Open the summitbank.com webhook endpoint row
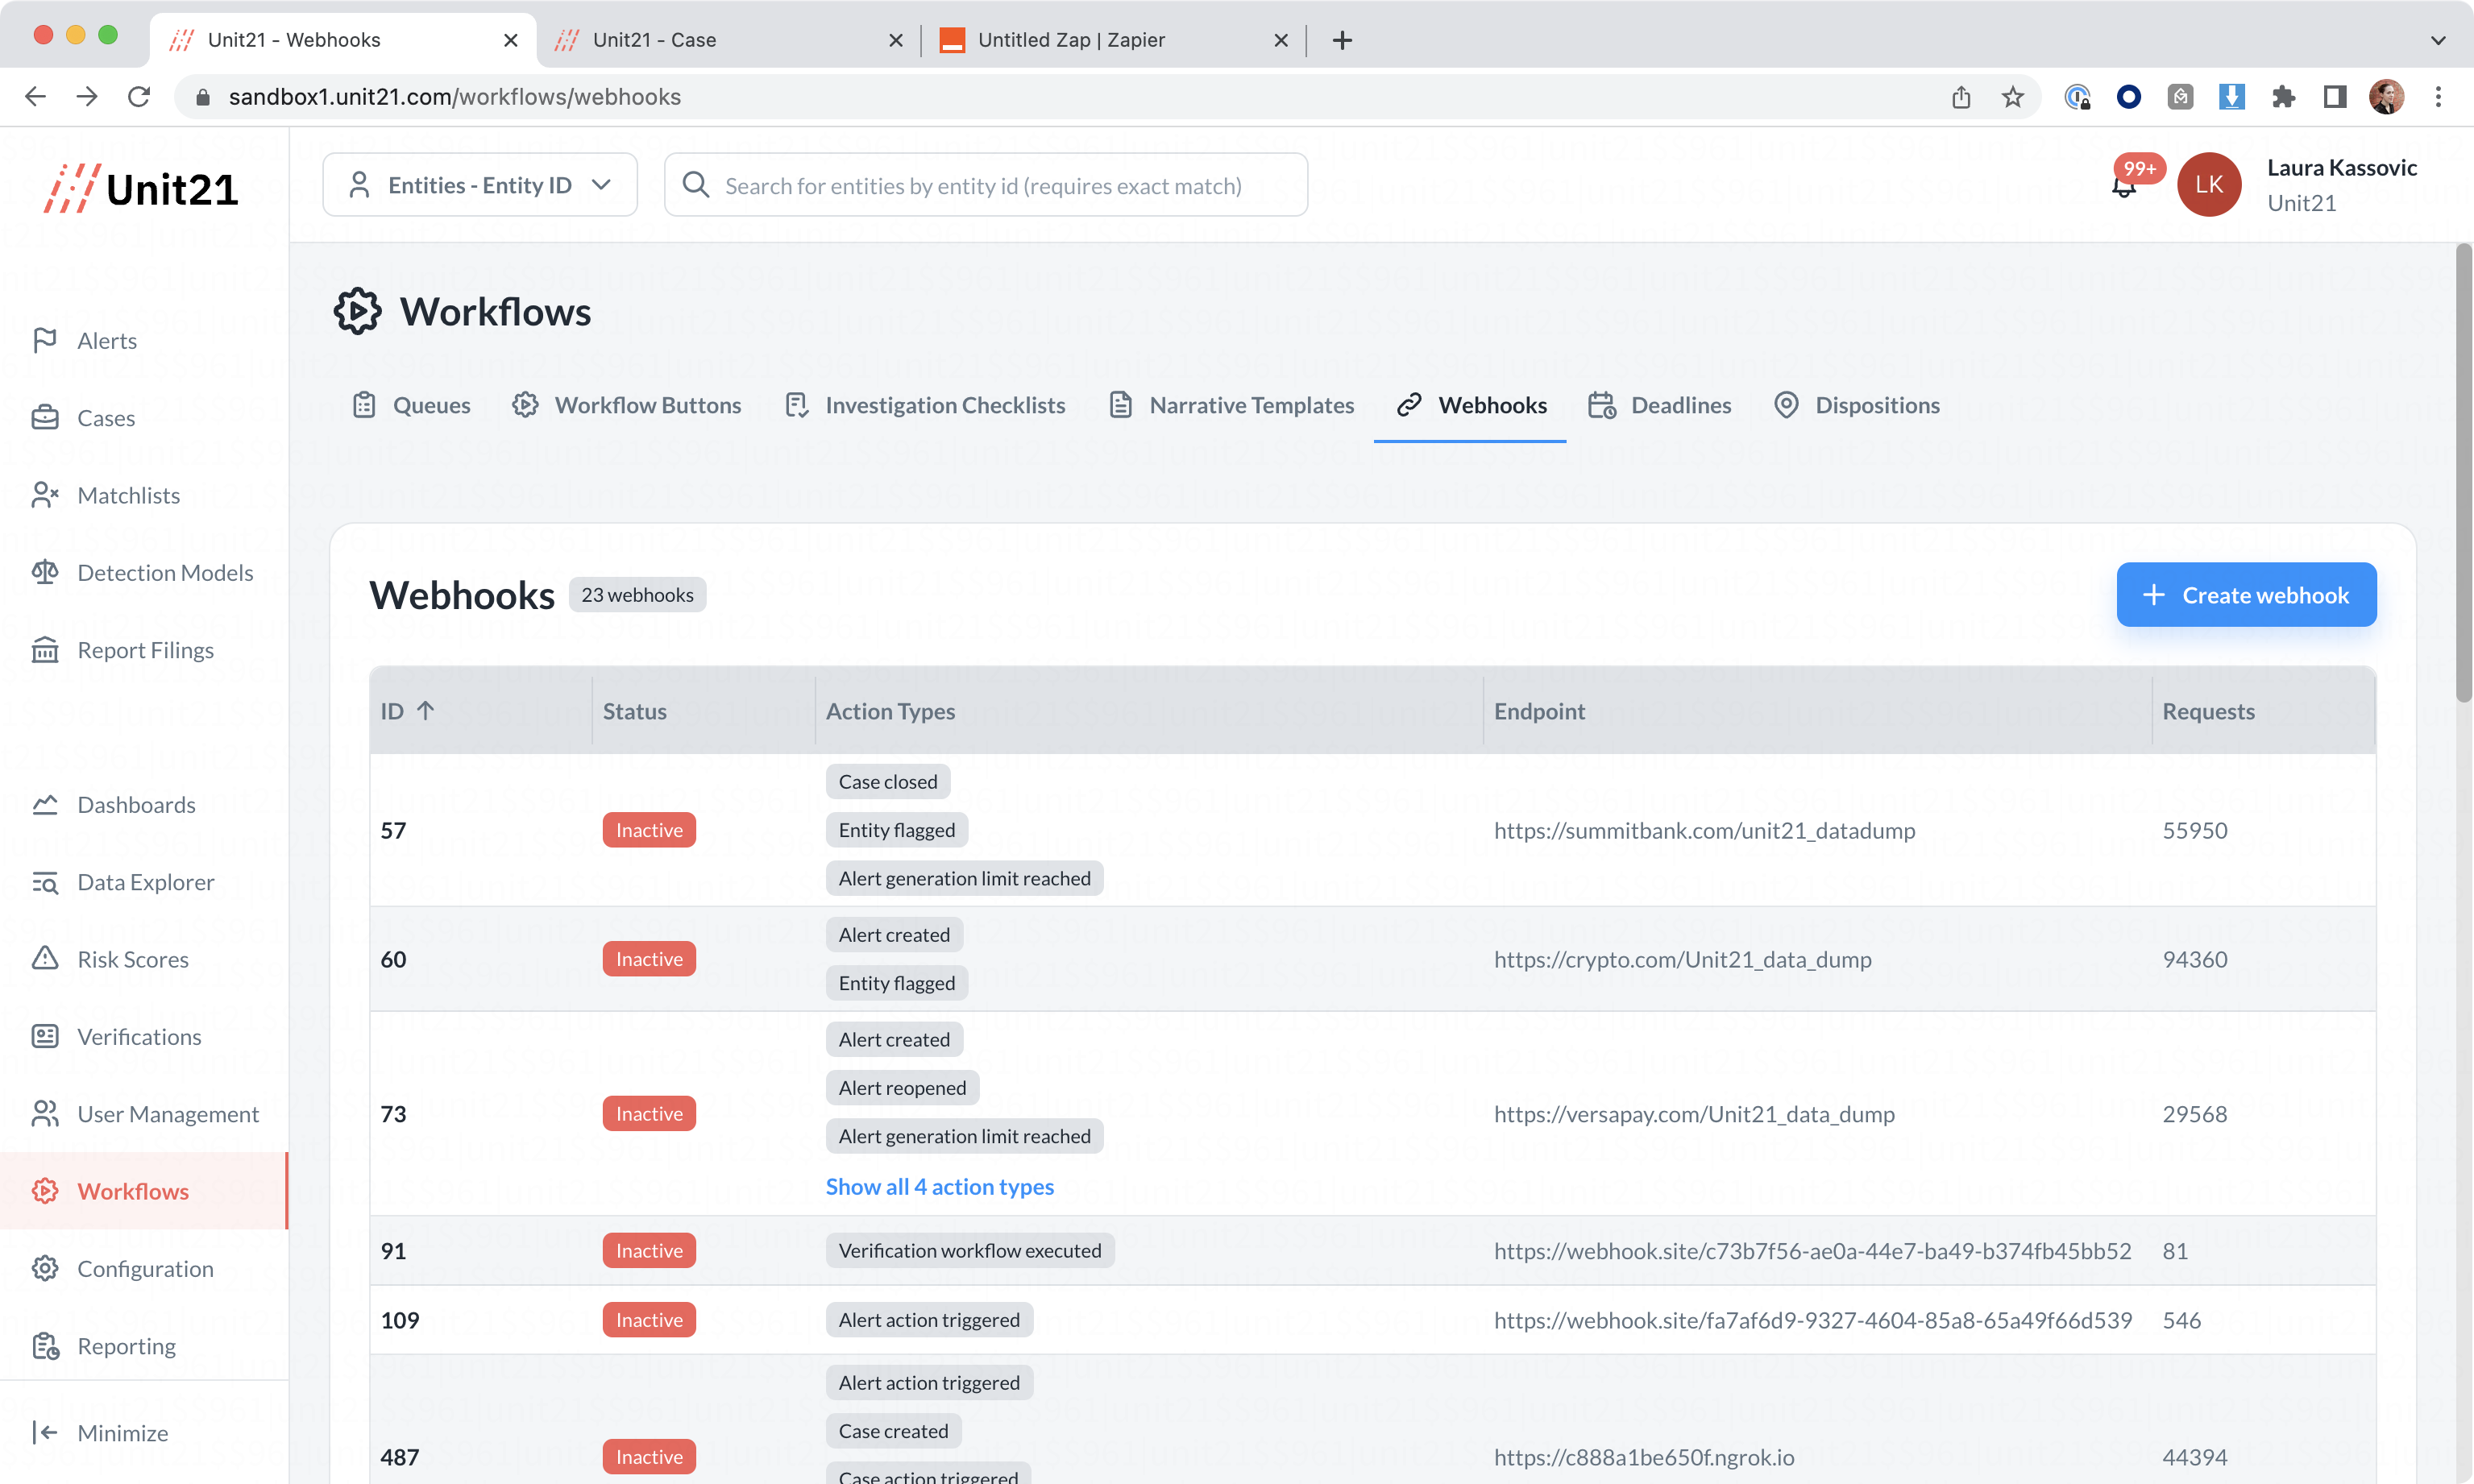2474x1484 pixels. pos(1704,830)
